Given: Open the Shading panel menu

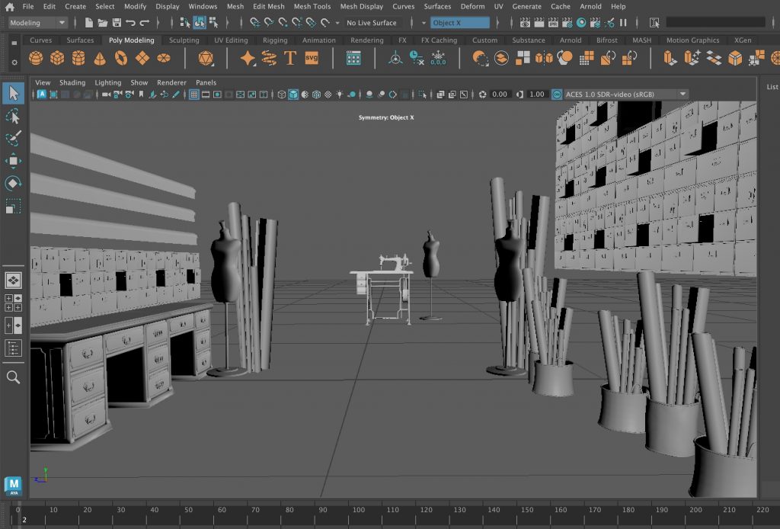Looking at the screenshot, I should [72, 82].
